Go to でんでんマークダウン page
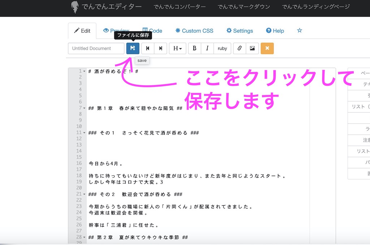 pyautogui.click(x=244, y=7)
